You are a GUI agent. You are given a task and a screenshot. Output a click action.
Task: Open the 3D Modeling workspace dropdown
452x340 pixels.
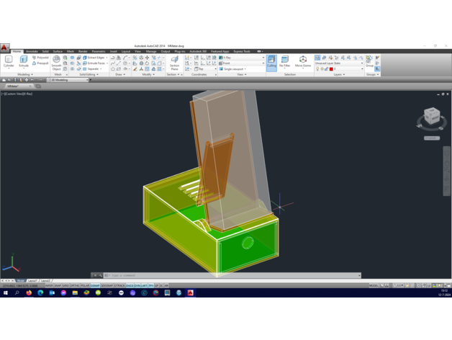coord(70,80)
